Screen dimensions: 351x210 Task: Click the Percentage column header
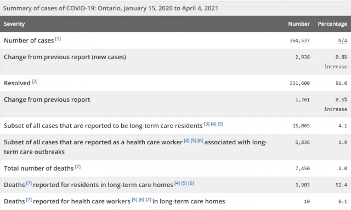332,24
